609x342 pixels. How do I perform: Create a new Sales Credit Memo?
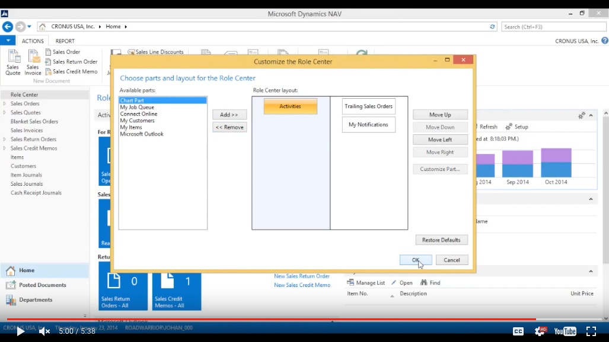click(71, 72)
